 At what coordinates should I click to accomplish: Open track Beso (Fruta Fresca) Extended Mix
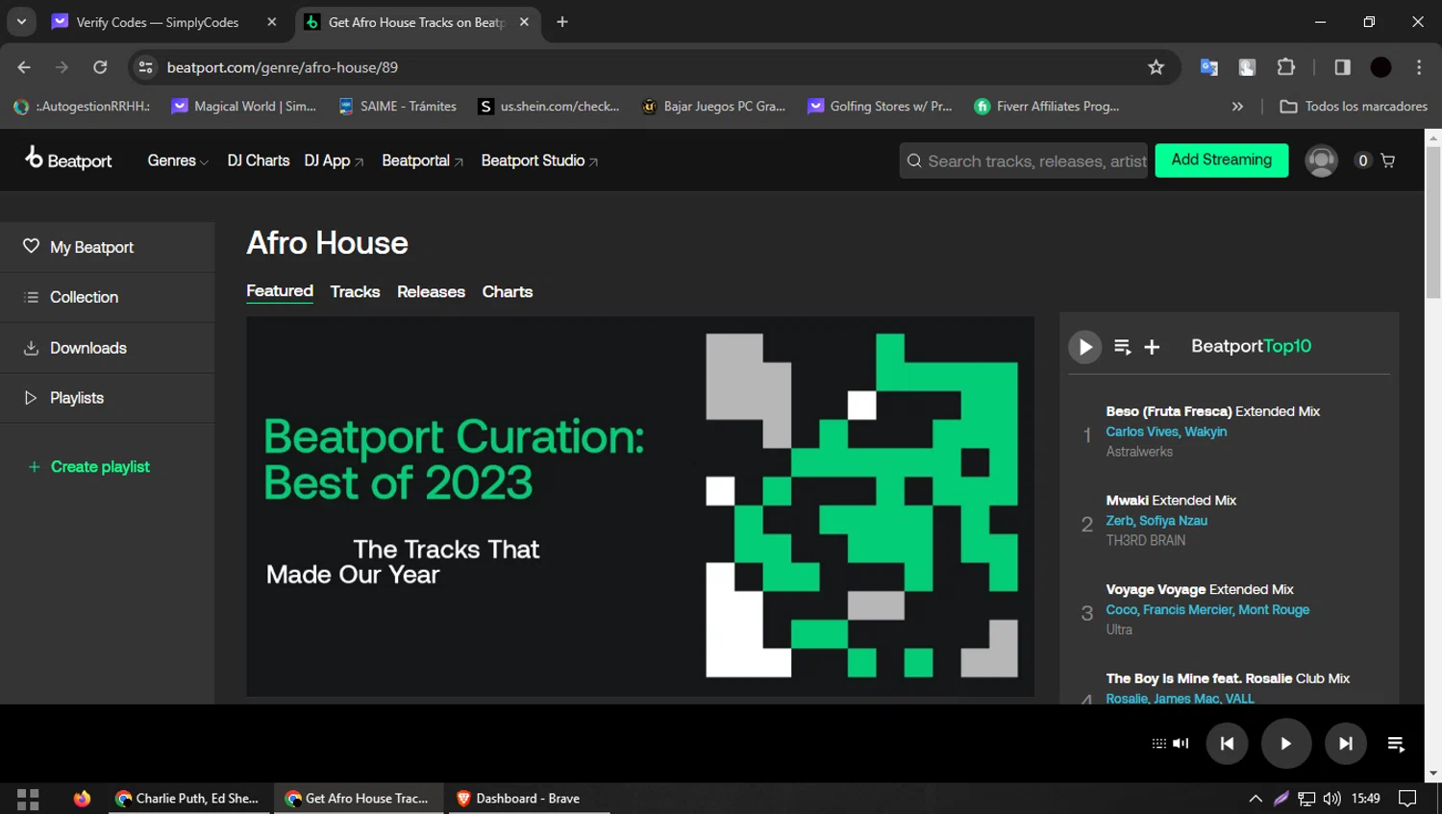[1212, 411]
